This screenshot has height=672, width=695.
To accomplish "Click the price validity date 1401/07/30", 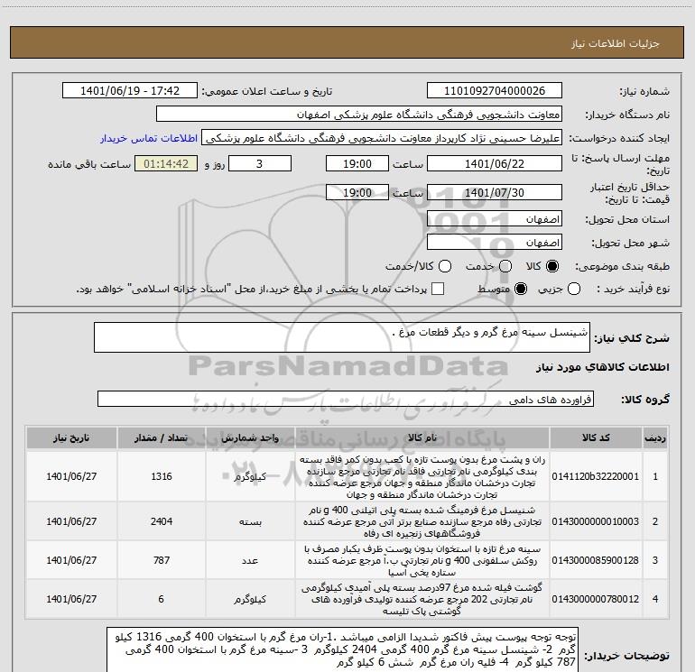I will point(495,192).
